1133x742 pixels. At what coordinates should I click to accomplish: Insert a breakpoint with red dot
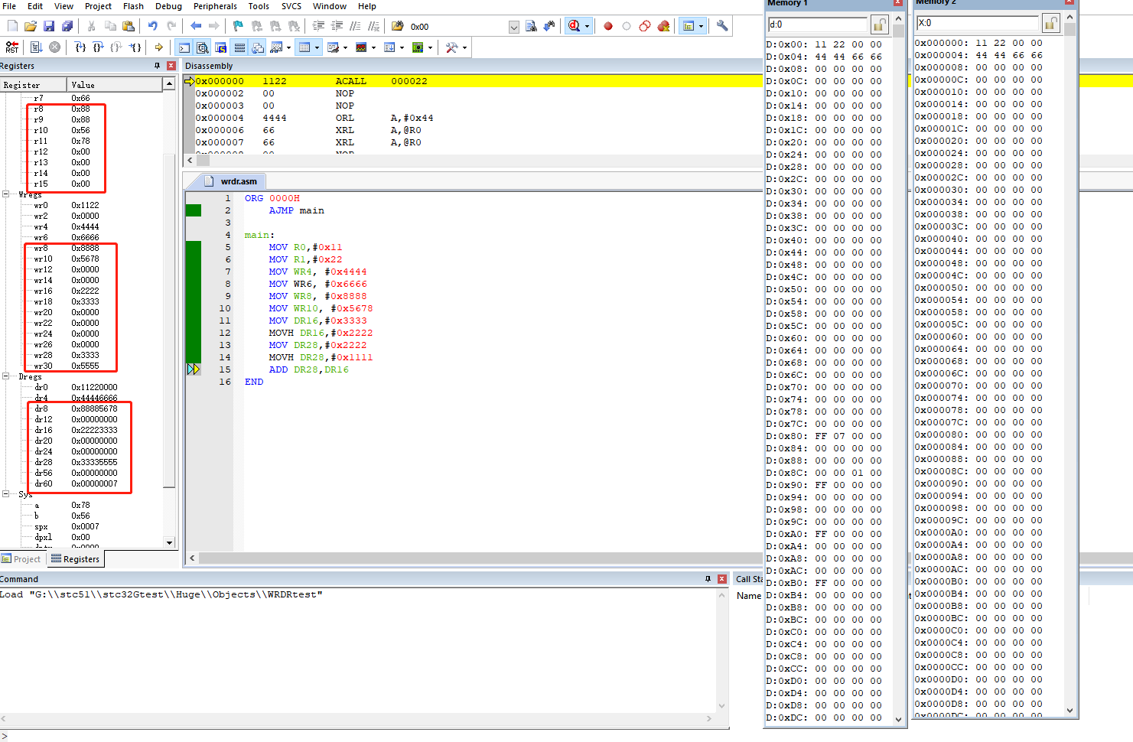tap(608, 26)
